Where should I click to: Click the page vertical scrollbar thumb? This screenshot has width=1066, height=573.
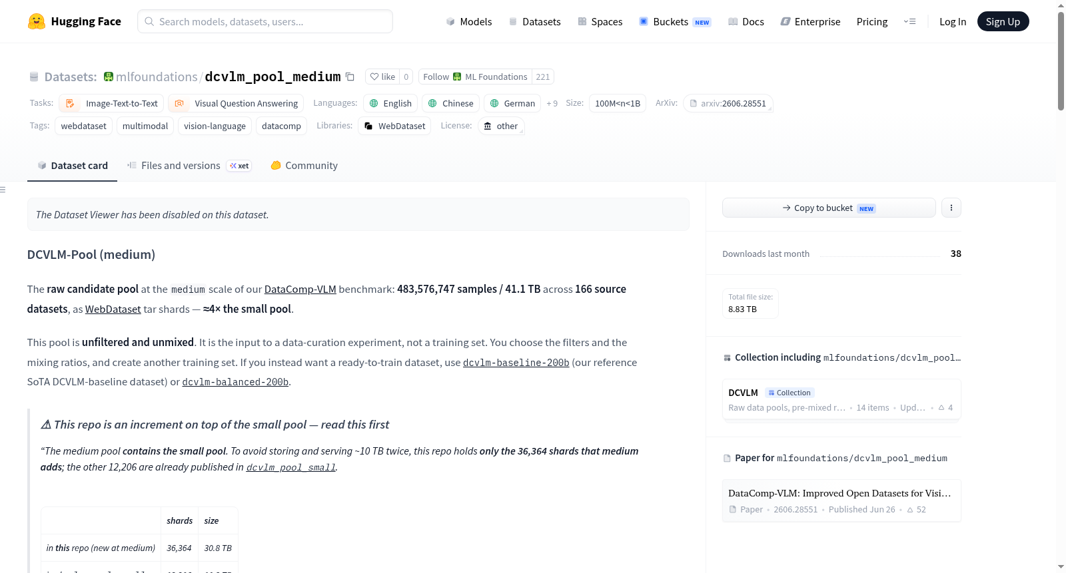tap(1061, 60)
